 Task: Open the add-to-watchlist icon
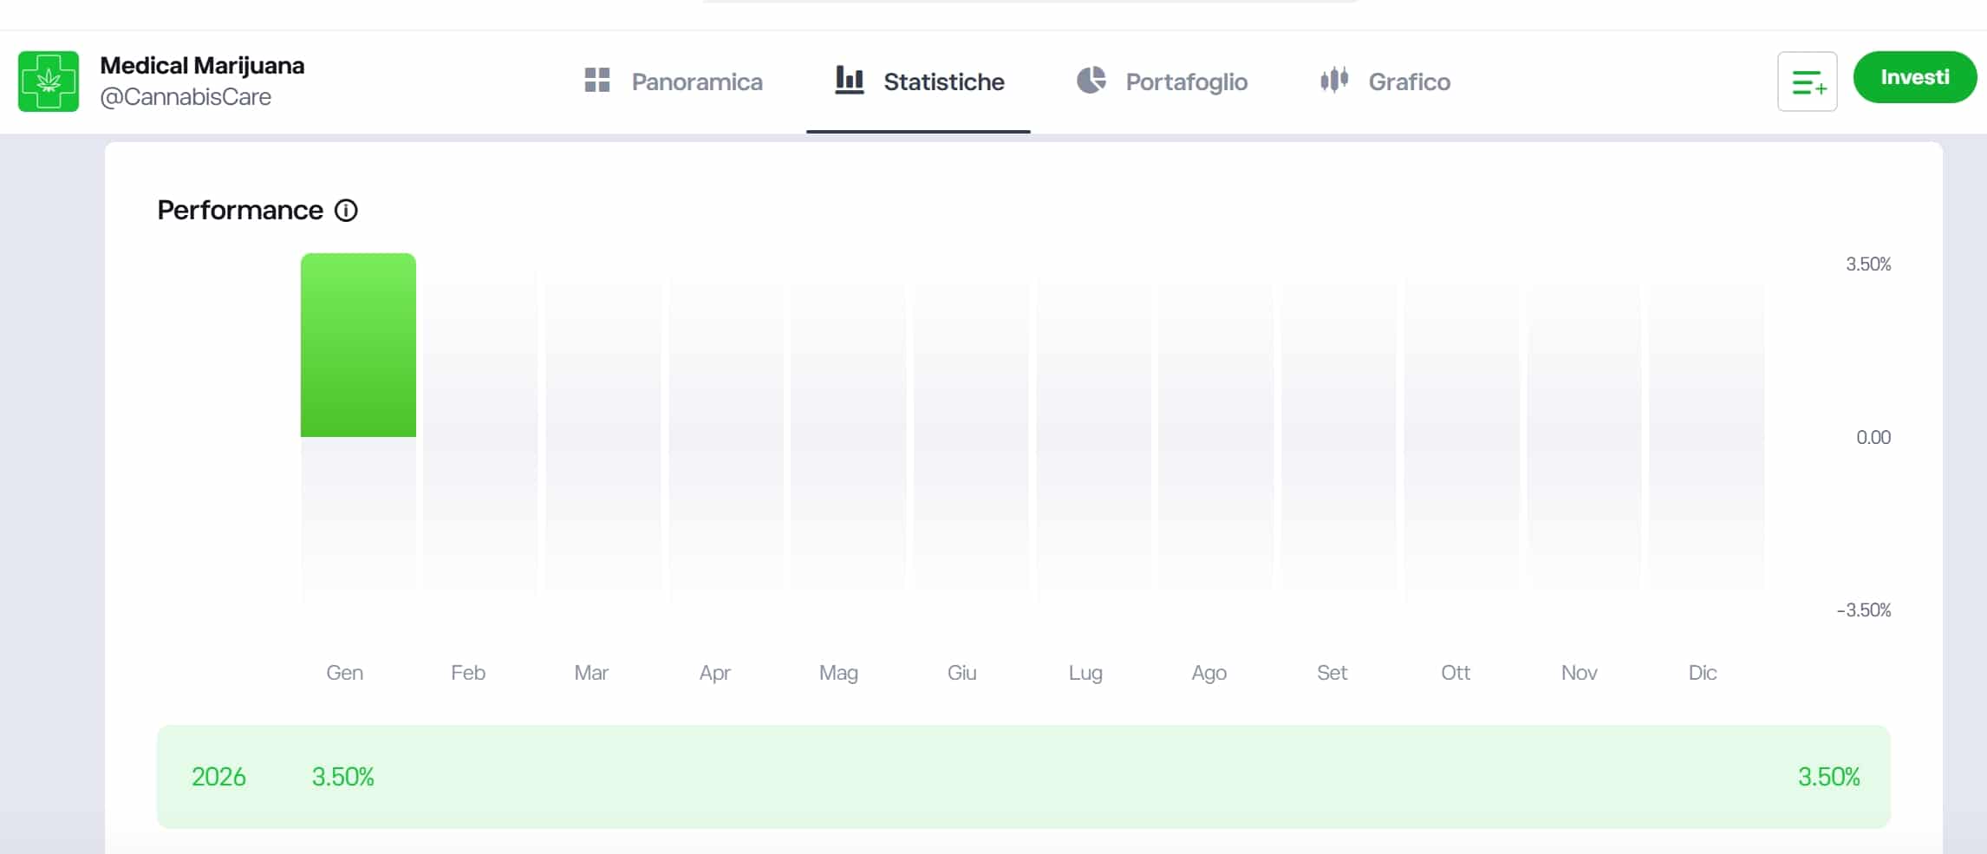click(x=1808, y=81)
